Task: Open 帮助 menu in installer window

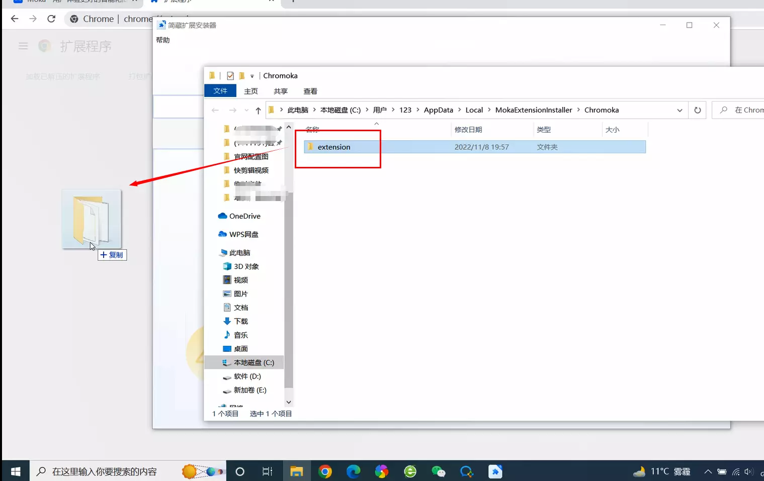Action: coord(163,40)
